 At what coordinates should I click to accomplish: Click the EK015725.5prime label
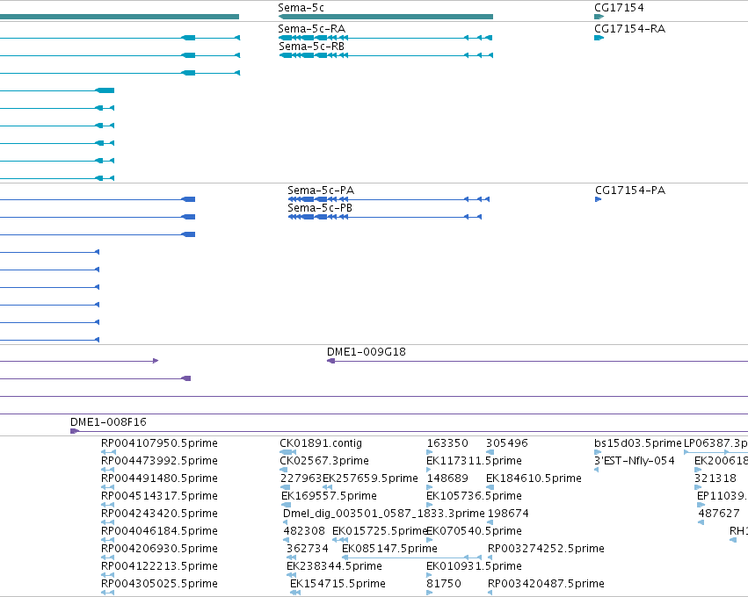(x=379, y=531)
